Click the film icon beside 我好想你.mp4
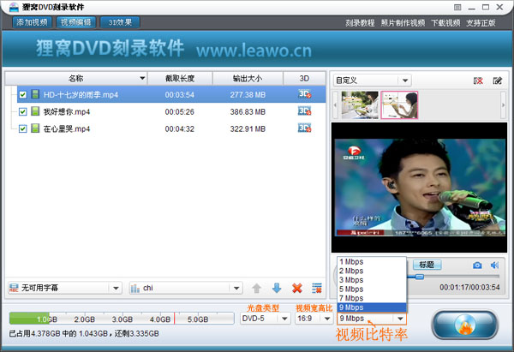Viewport: 514px width, 352px height. pos(35,111)
